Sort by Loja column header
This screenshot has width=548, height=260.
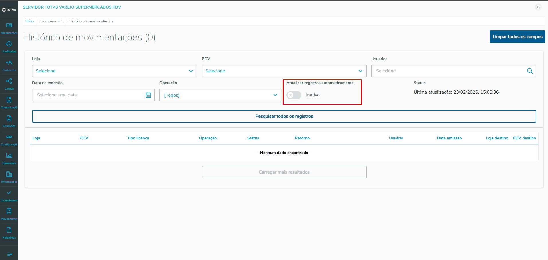coord(36,138)
